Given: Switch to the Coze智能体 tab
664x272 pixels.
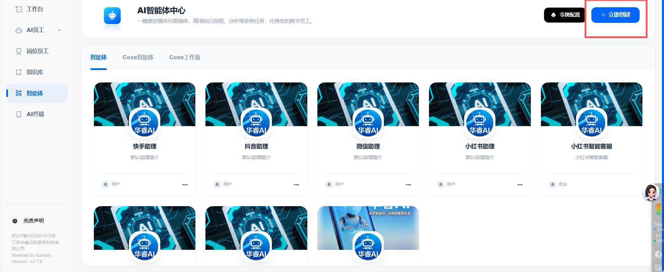Looking at the screenshot, I should tap(138, 58).
